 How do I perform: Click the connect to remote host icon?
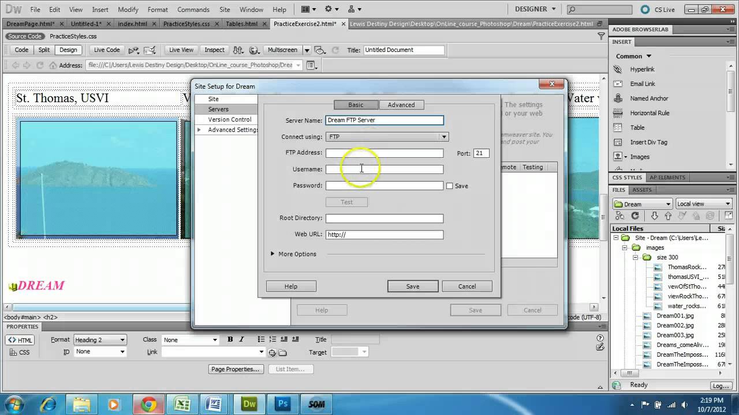pyautogui.click(x=620, y=216)
